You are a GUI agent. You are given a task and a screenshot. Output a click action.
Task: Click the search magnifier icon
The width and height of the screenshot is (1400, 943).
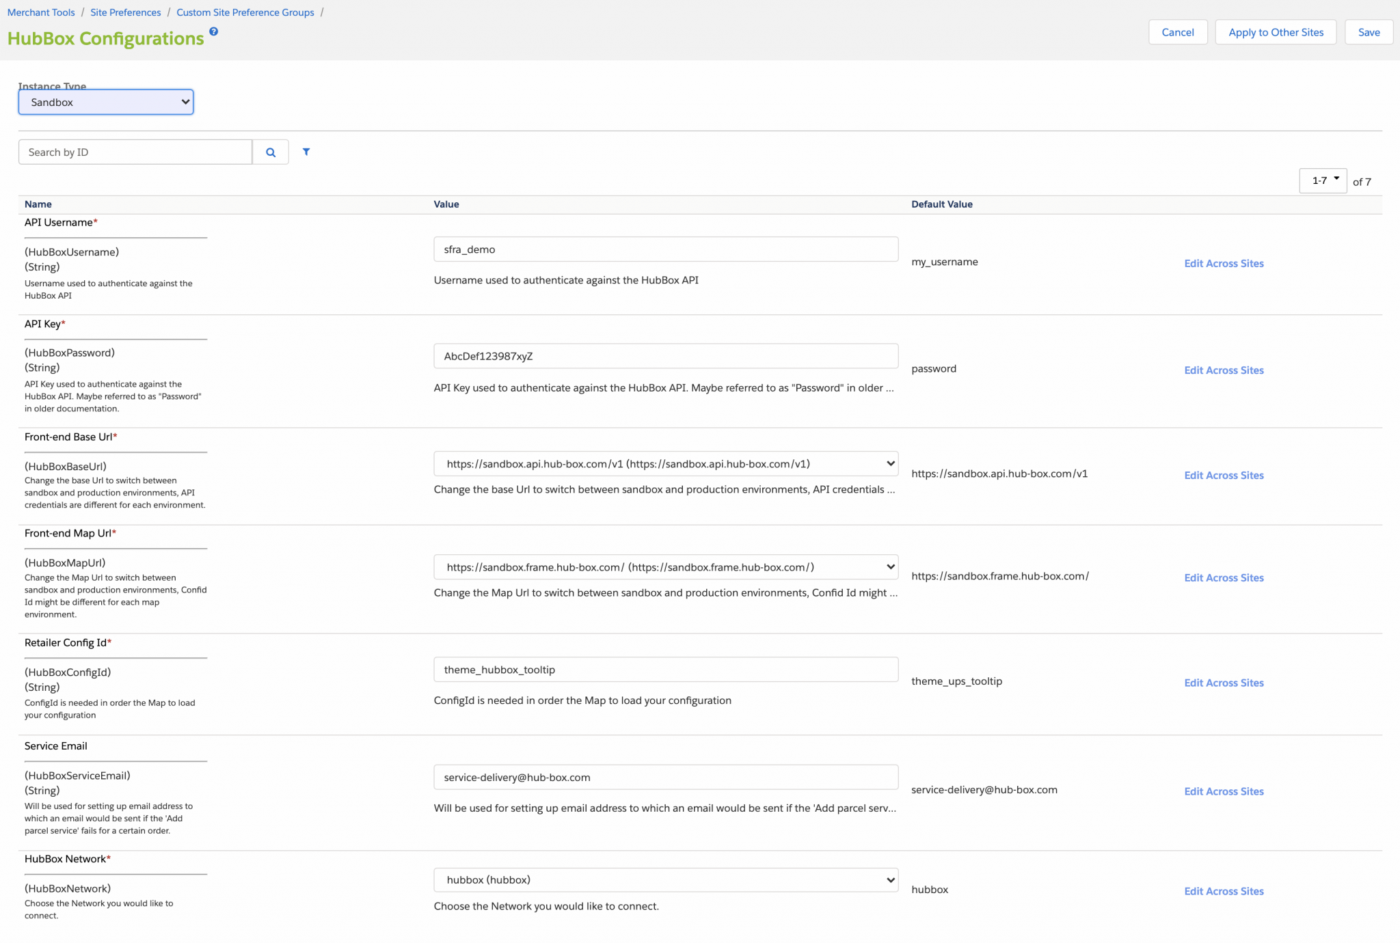271,152
